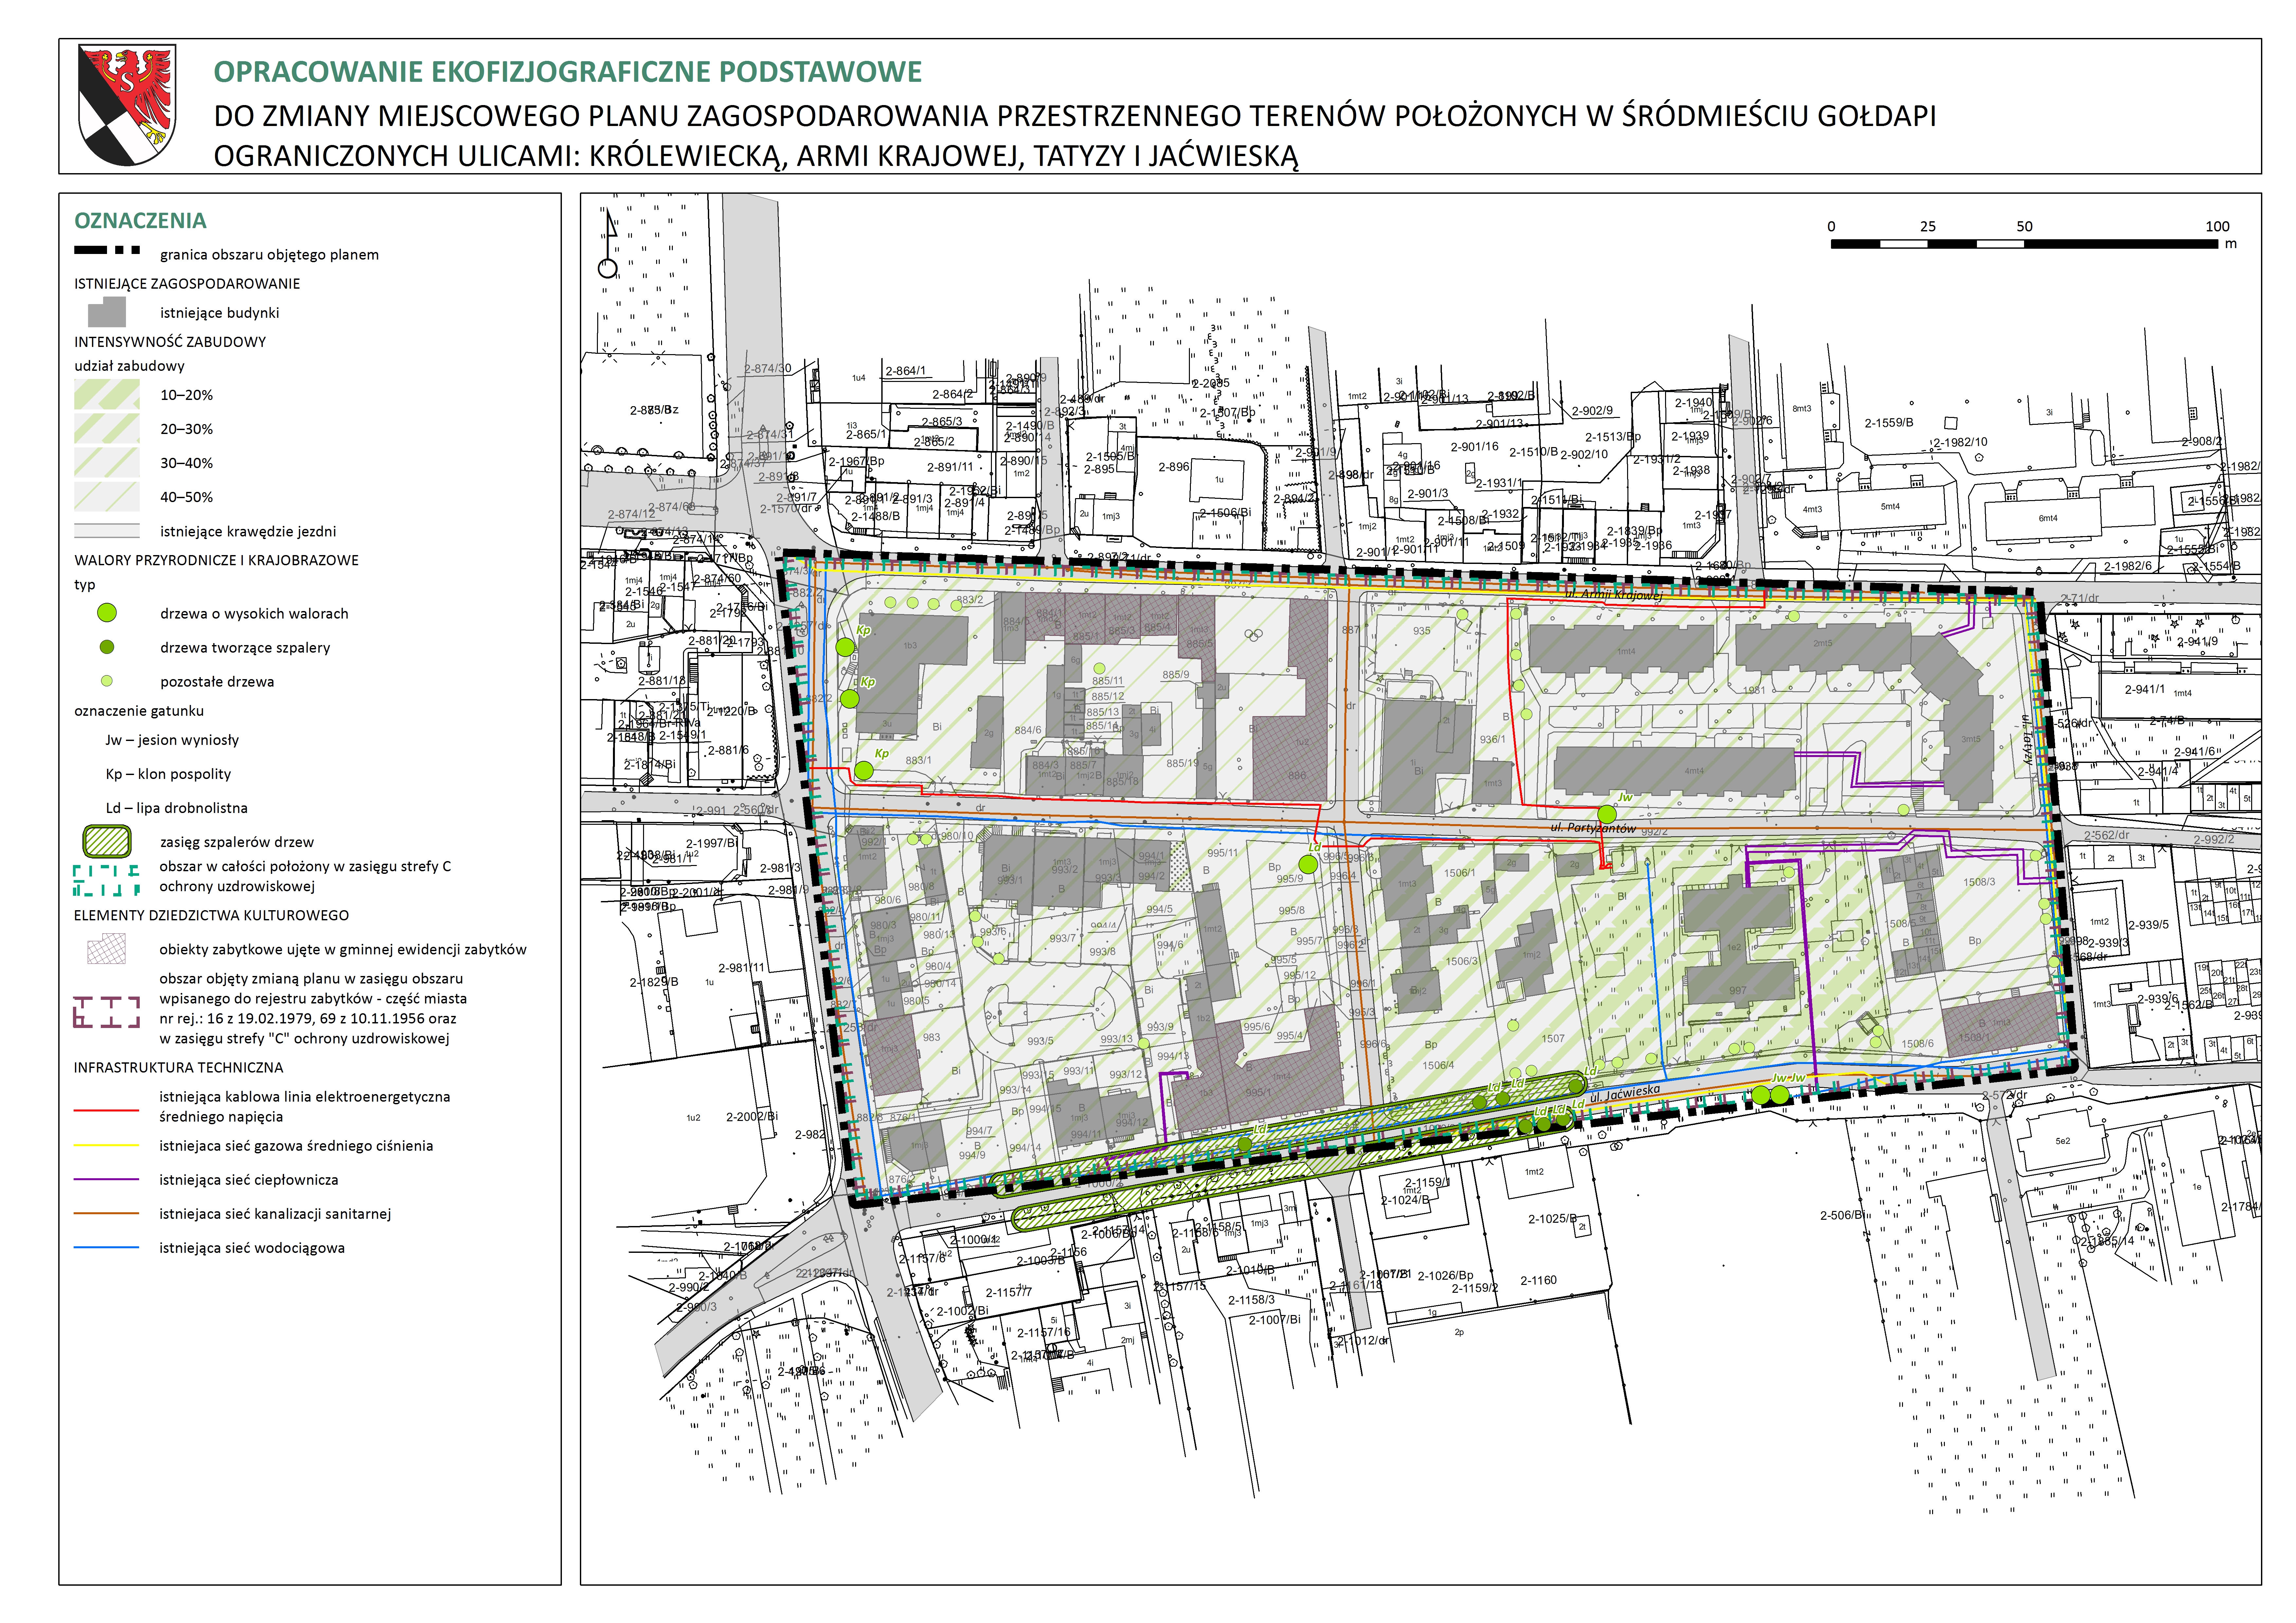Select the pale green other trees circle in legend
This screenshot has width=2296, height=1623.
(107, 681)
